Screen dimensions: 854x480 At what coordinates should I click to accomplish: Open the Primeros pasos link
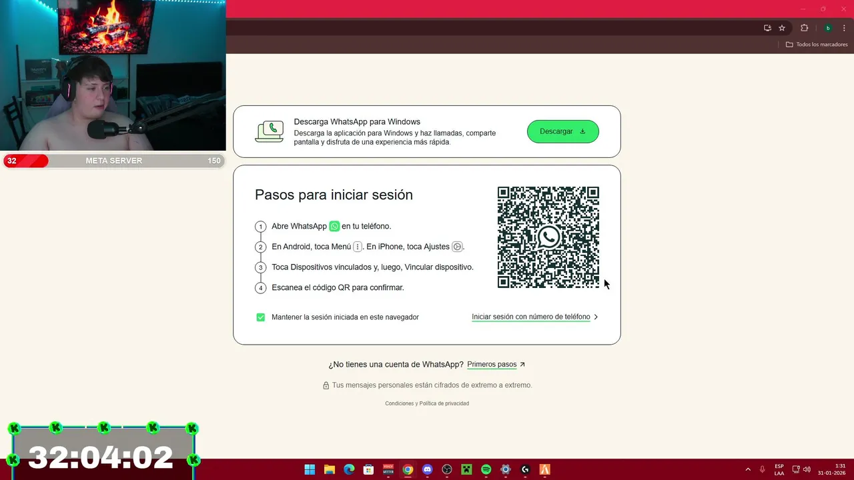pyautogui.click(x=496, y=365)
